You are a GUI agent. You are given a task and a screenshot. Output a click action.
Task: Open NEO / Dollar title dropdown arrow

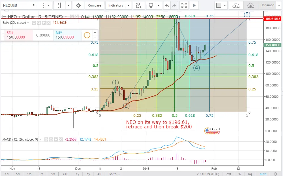coord(66,17)
